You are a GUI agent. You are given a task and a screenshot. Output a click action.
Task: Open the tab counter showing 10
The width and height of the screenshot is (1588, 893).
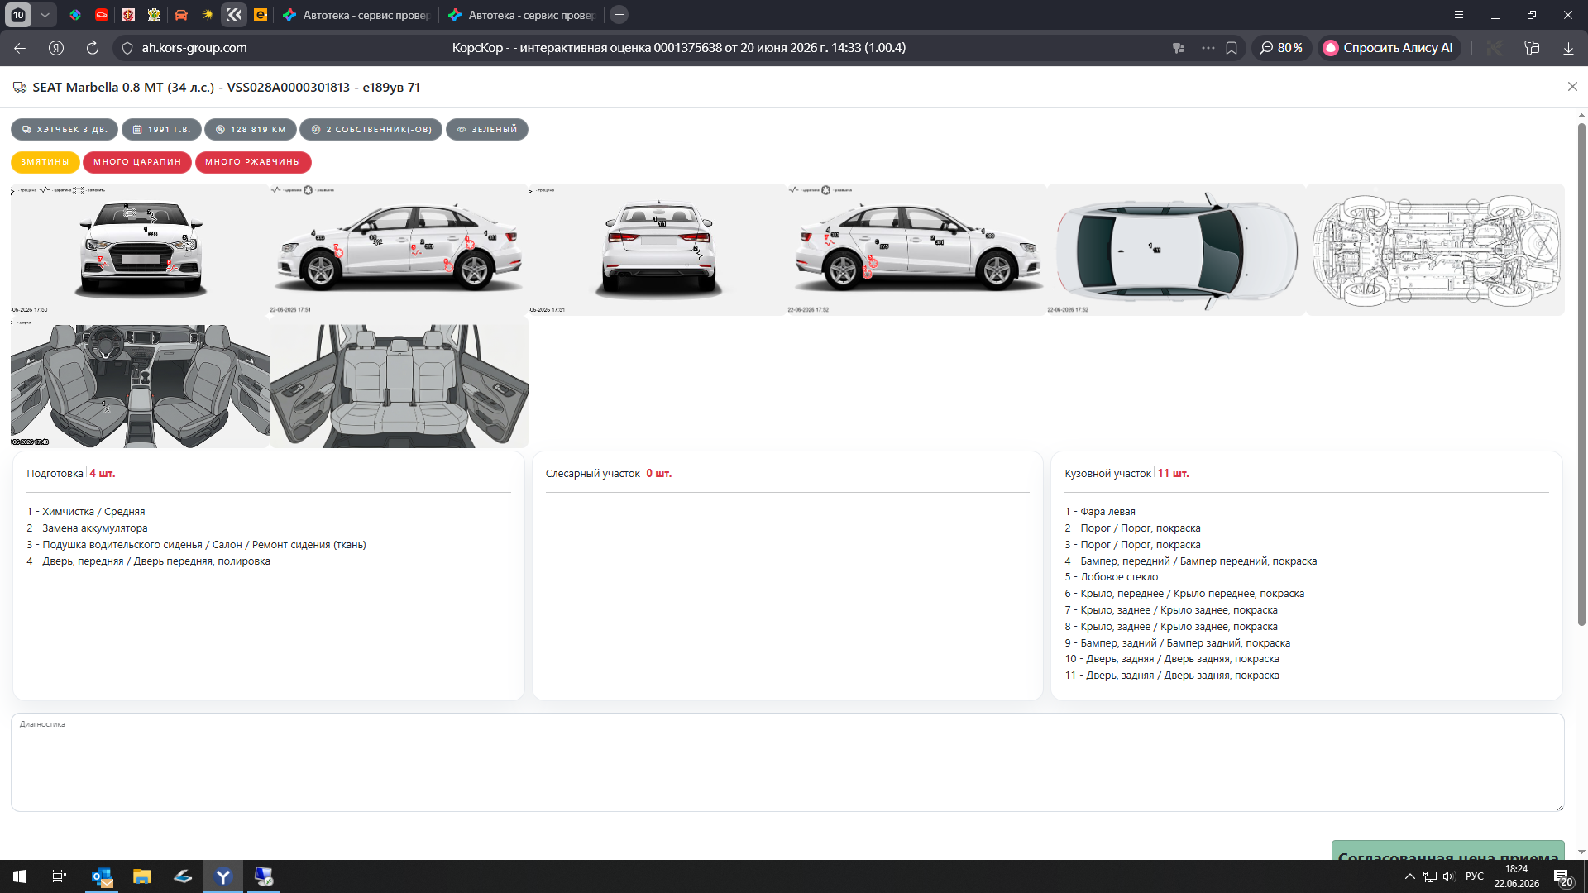tap(18, 15)
